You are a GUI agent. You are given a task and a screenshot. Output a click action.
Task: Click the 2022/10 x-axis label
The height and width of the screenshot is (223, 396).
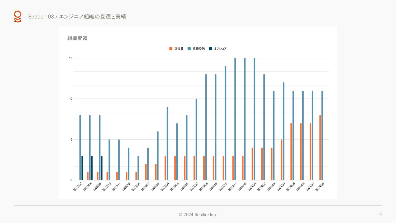coord(107,187)
